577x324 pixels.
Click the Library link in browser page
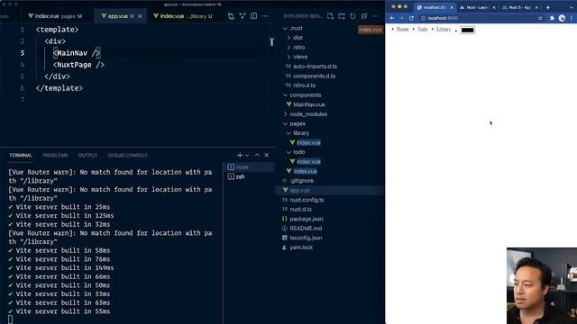(444, 29)
